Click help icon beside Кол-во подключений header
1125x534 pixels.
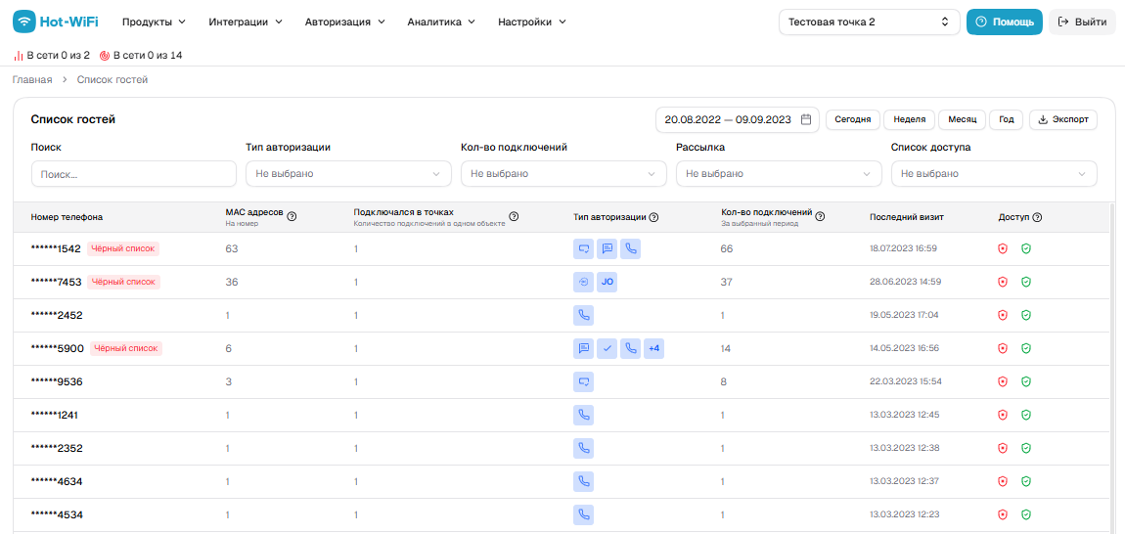(x=820, y=216)
